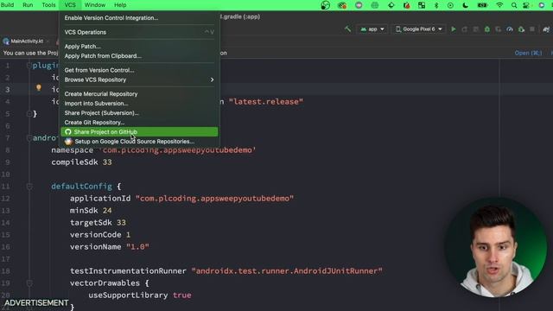The image size is (553, 311).
Task: Click the fold end marker on line 5
Action: tap(29, 113)
